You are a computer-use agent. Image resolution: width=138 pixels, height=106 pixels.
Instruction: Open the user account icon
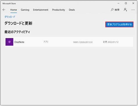(125, 10)
